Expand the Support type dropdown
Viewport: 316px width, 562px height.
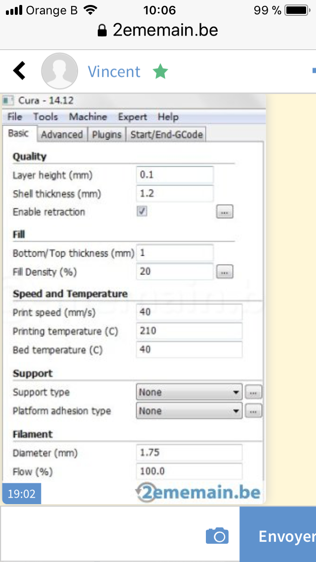189,392
